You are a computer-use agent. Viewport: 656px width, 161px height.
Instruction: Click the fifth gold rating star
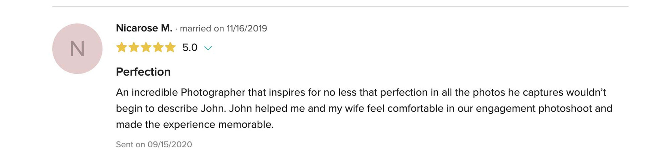pyautogui.click(x=170, y=47)
